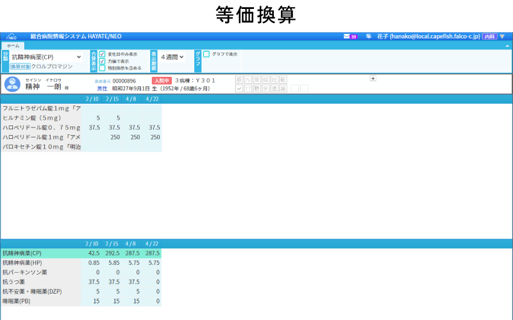The width and height of the screenshot is (513, 320).
Task: Click the 換算対象 button
Action: pyautogui.click(x=20, y=66)
